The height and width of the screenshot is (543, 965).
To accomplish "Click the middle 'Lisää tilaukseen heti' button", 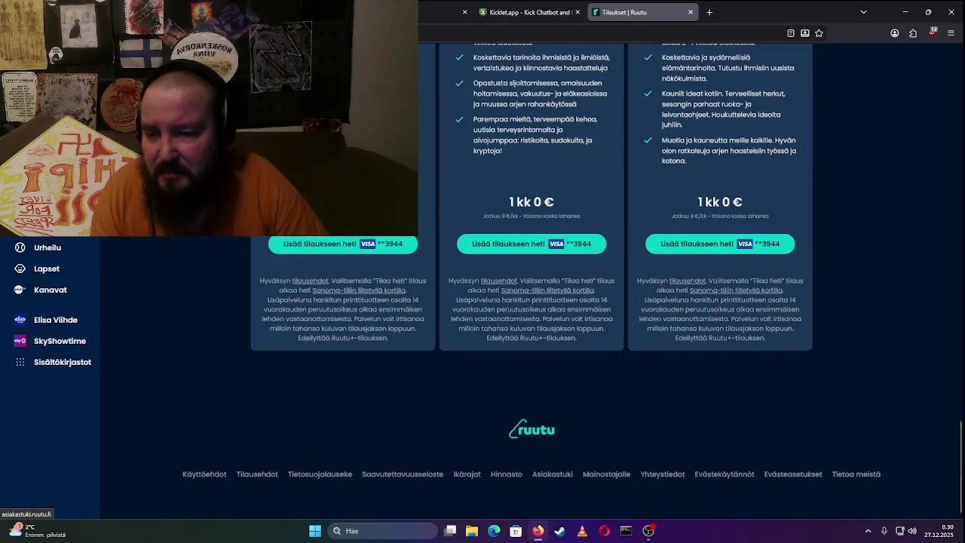I will click(532, 244).
